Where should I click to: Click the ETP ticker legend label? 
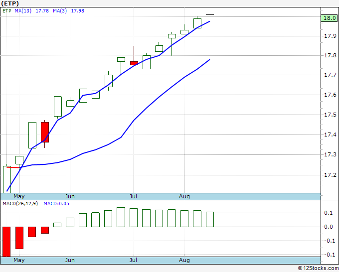tap(7, 11)
